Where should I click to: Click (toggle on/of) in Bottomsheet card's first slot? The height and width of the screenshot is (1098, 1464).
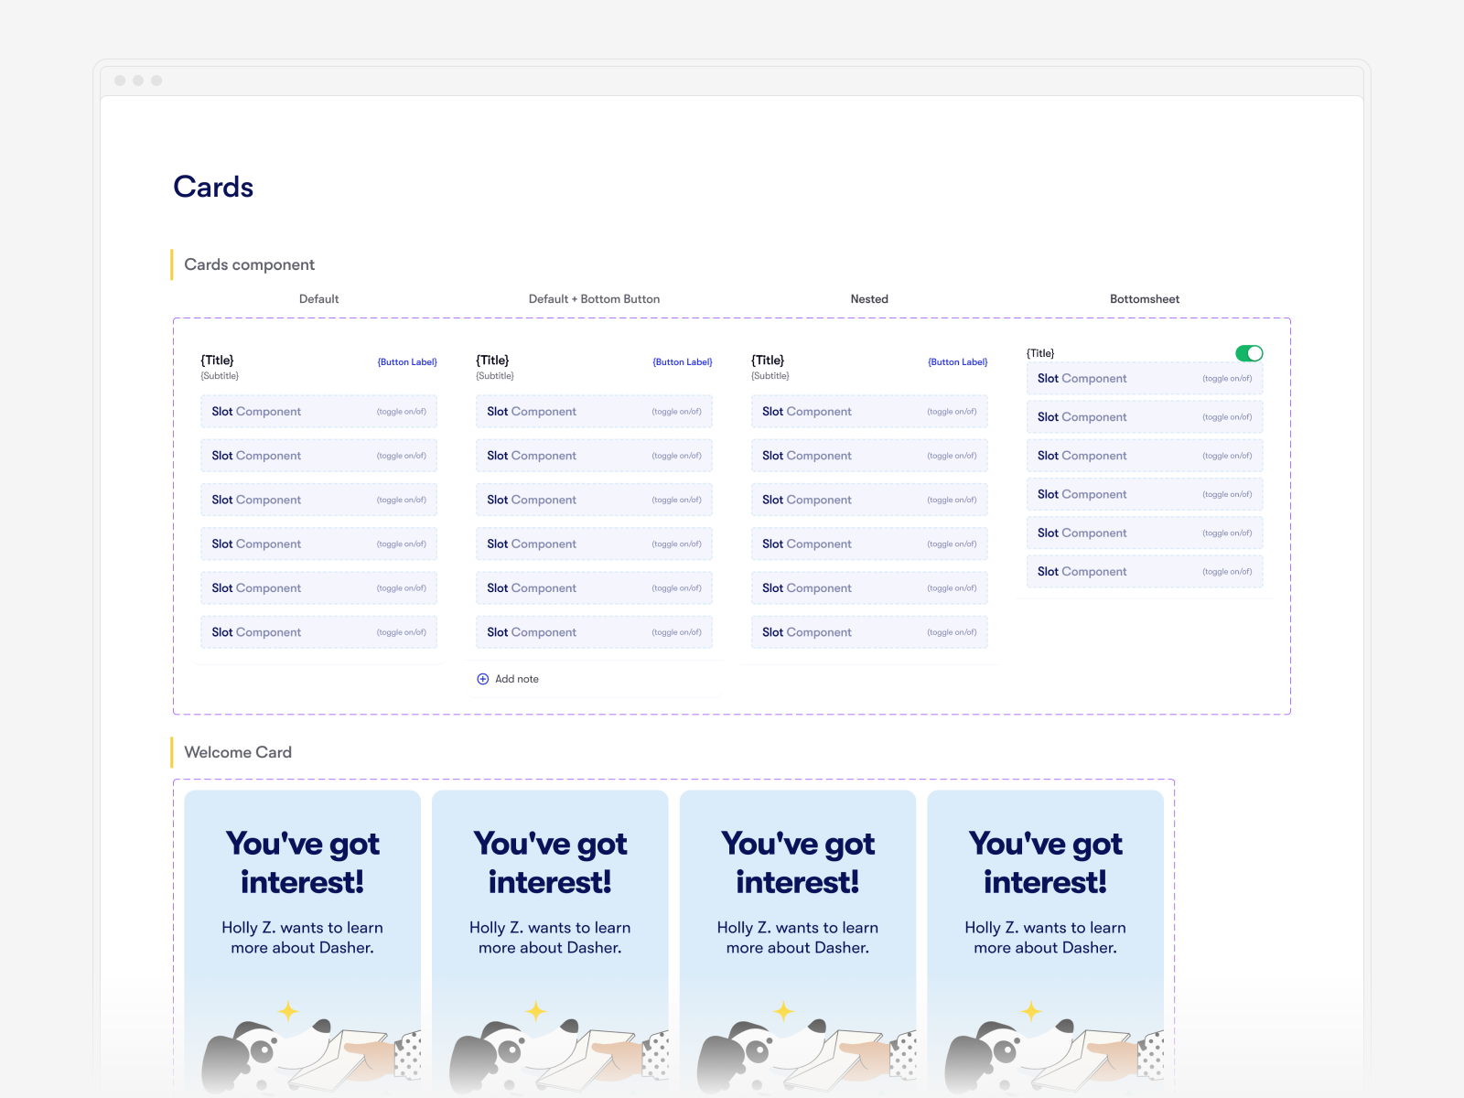pos(1227,379)
